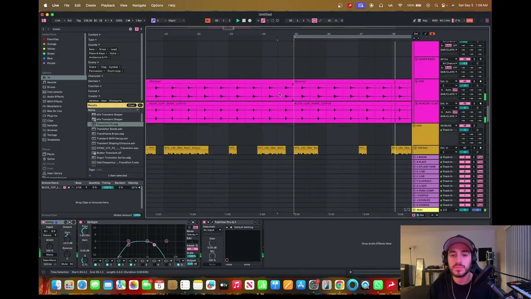Click Clear button in browser results
The width and height of the screenshot is (531, 299).
coord(132,105)
